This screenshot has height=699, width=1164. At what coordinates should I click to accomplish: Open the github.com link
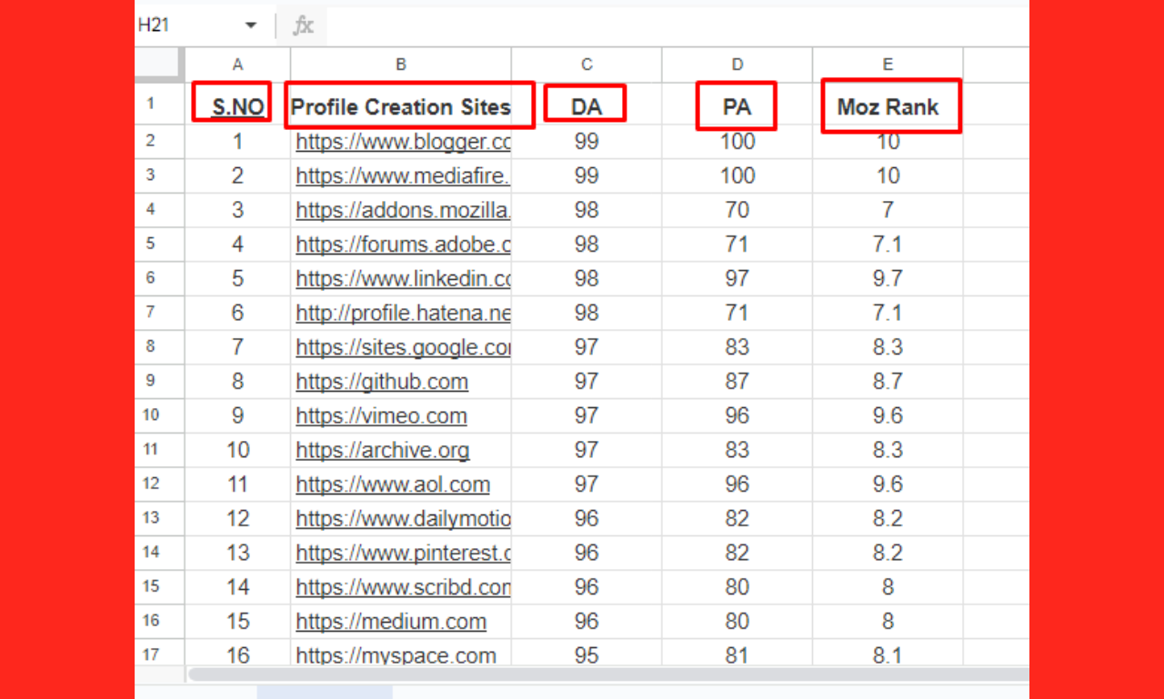pos(382,382)
